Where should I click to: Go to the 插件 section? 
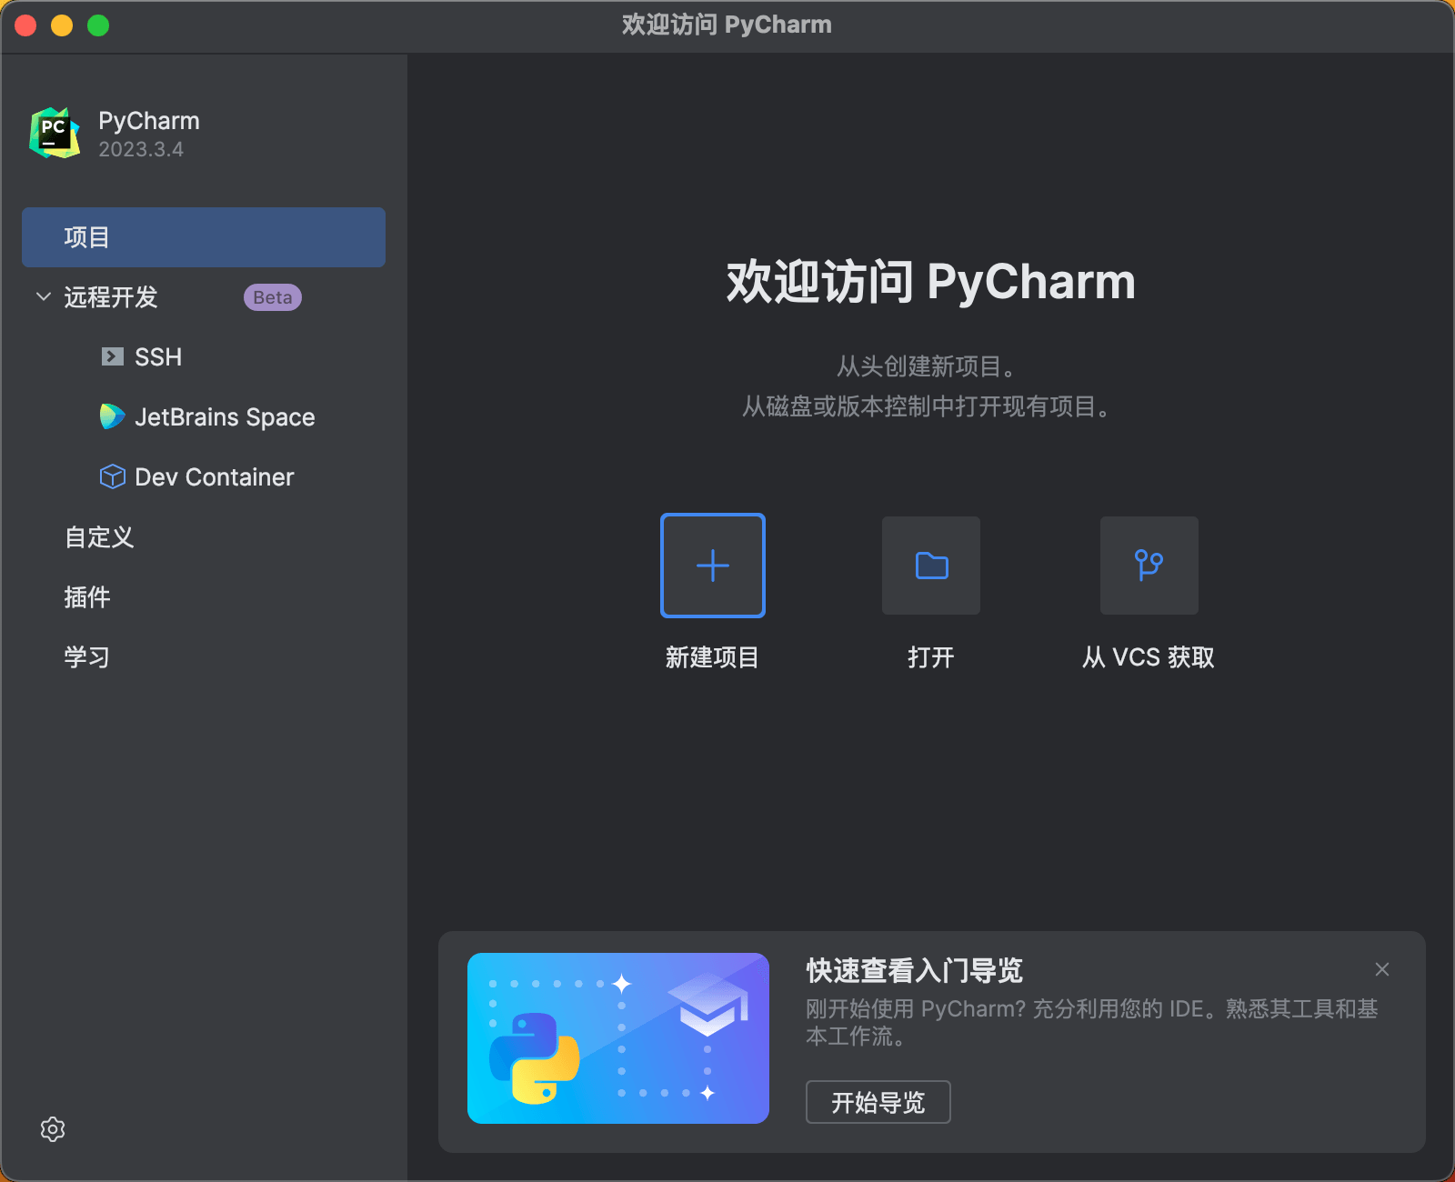(x=87, y=597)
